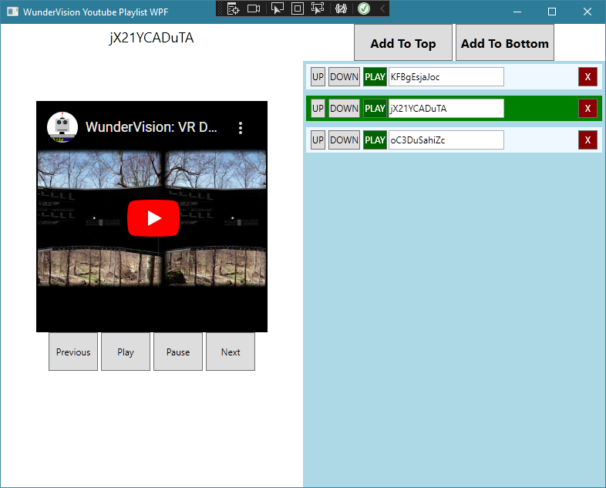This screenshot has width=606, height=488.
Task: Click the Next button
Action: pos(231,352)
